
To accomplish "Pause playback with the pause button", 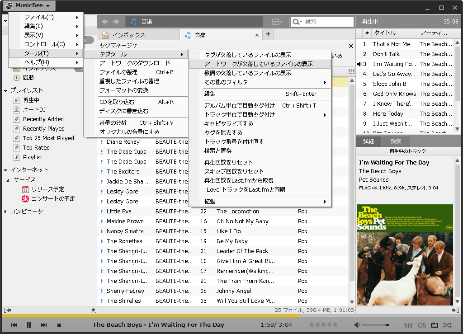I will tap(29, 325).
